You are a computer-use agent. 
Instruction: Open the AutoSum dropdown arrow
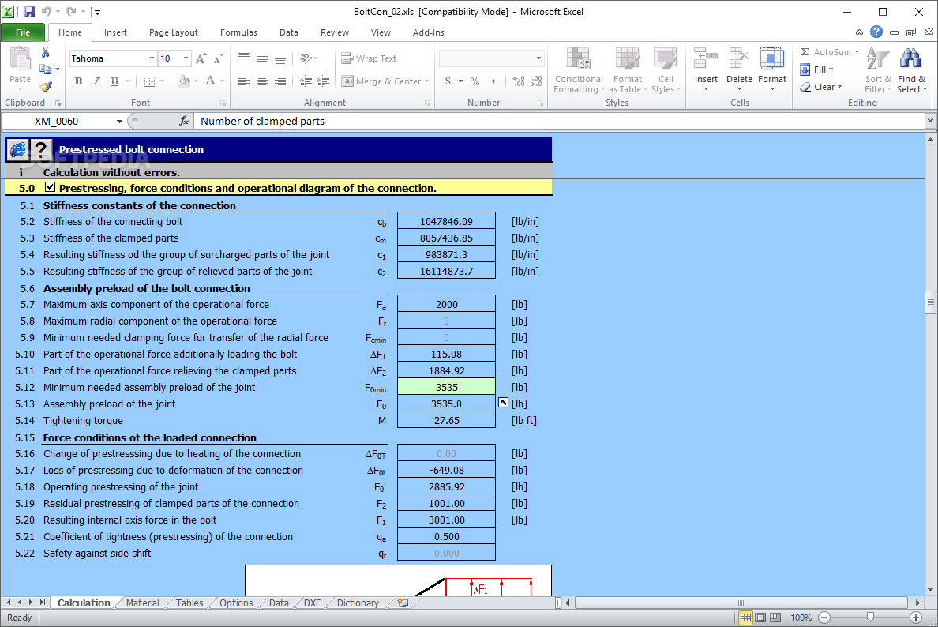coord(857,52)
